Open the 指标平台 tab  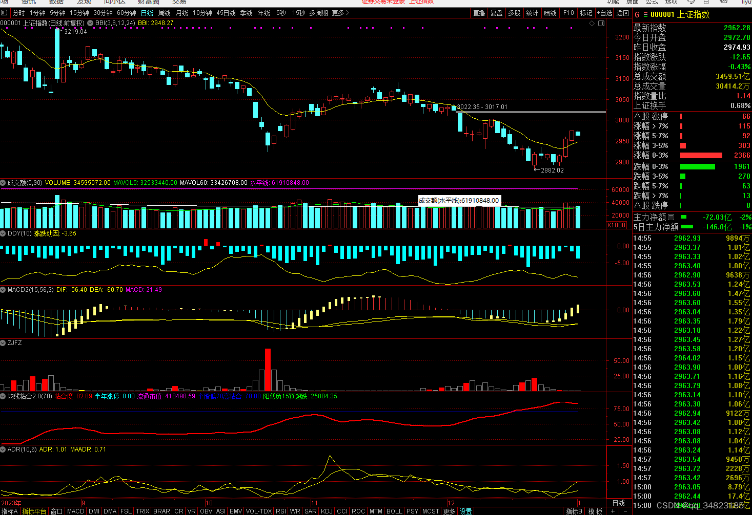34,511
